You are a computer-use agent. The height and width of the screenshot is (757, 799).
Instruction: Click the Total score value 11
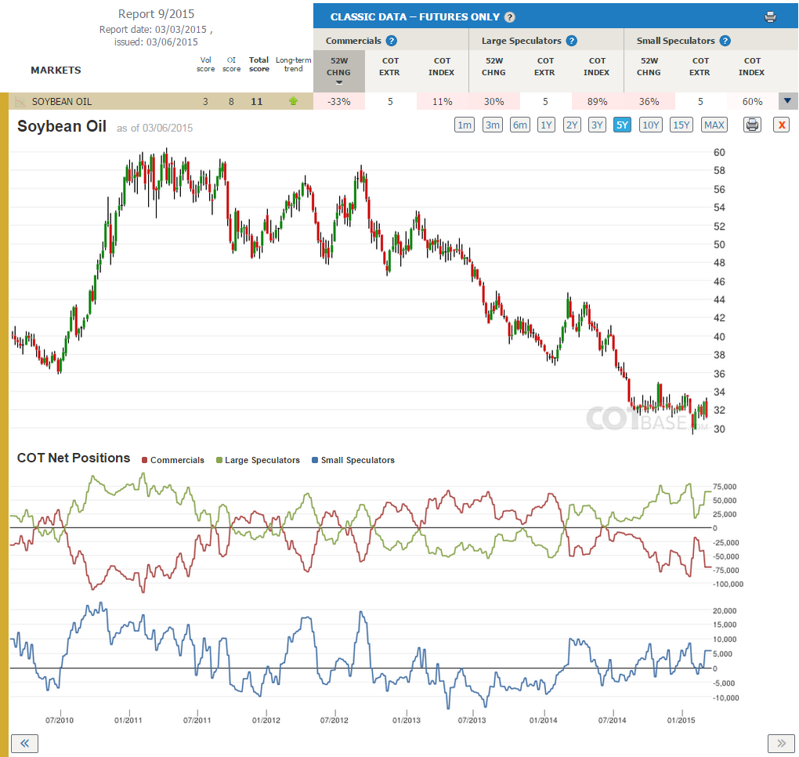pyautogui.click(x=257, y=101)
